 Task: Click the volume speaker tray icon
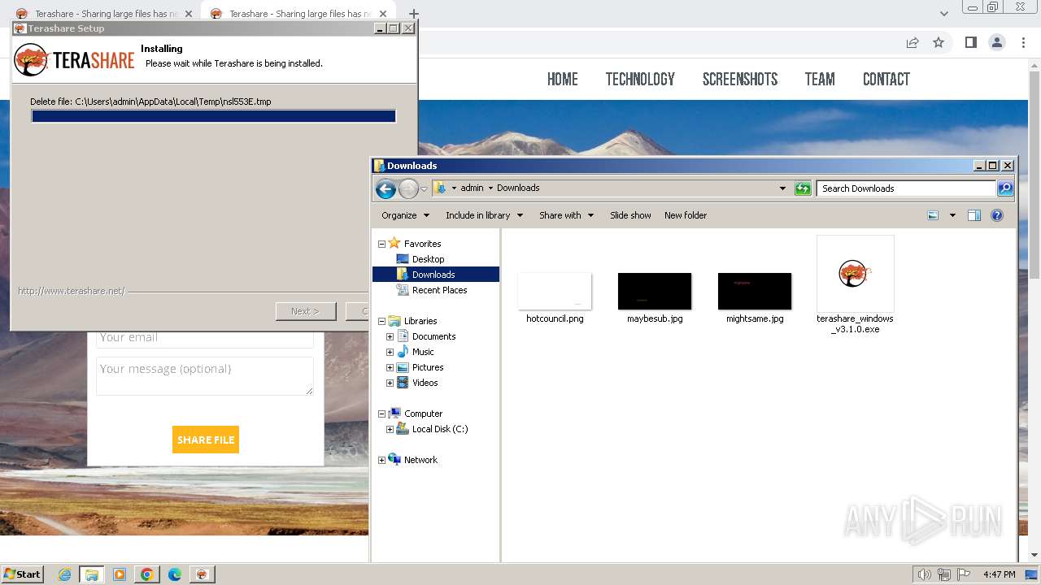pyautogui.click(x=925, y=574)
